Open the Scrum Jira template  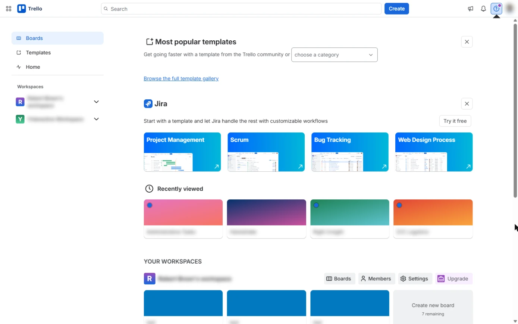(x=266, y=152)
